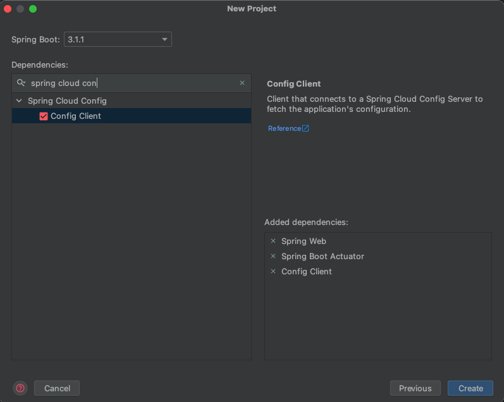Click the Reference link
The height and width of the screenshot is (402, 504).
point(285,128)
